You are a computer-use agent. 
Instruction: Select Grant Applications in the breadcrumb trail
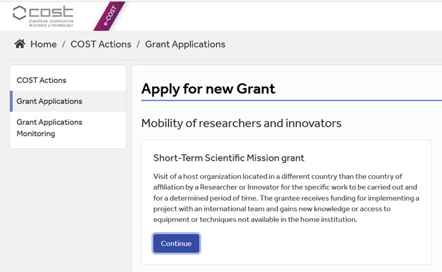(x=185, y=44)
